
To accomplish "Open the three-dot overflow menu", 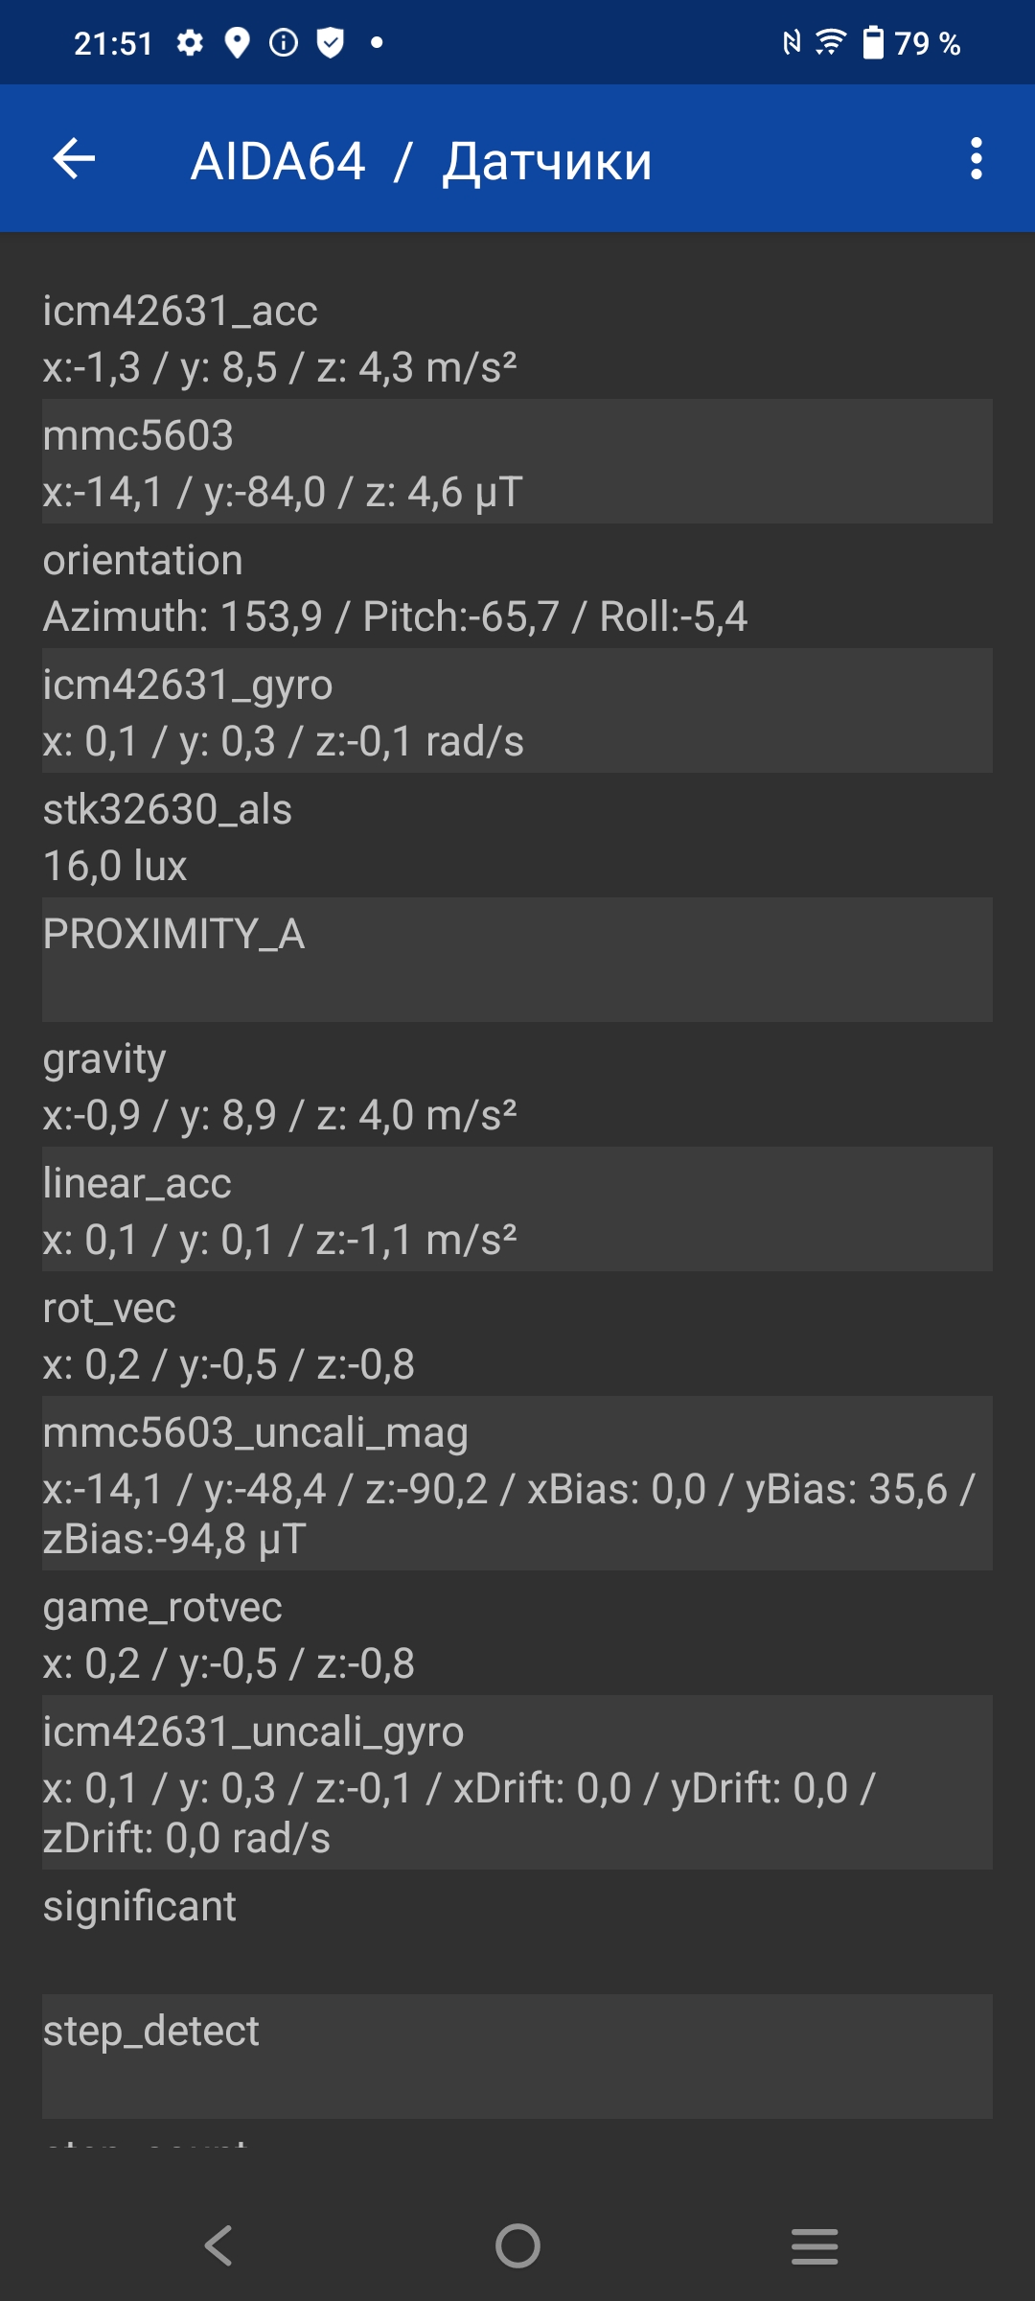I will tap(976, 159).
